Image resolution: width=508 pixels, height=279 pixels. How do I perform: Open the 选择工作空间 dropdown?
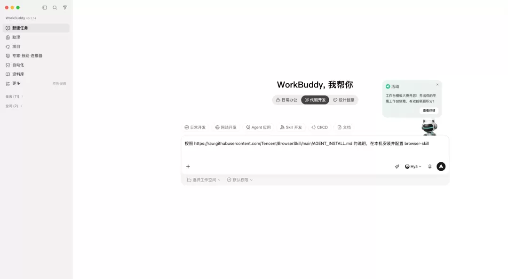click(204, 180)
